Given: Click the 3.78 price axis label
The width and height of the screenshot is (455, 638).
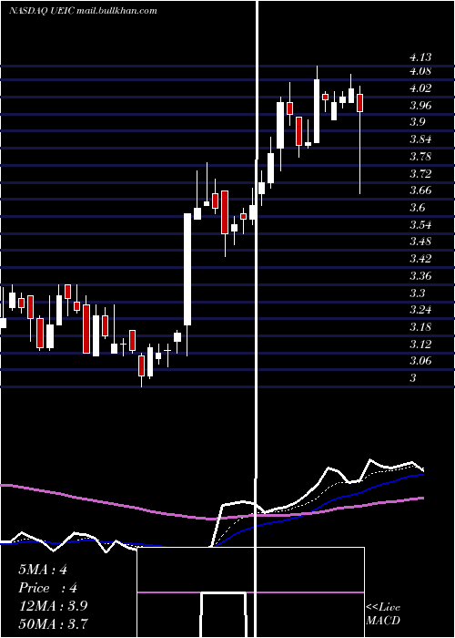Looking at the screenshot, I should pyautogui.click(x=420, y=157).
